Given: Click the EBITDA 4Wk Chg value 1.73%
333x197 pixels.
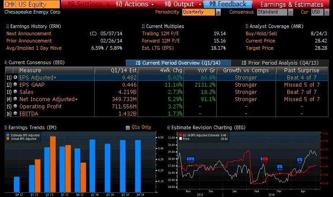Looking at the screenshot, I should (x=175, y=114).
